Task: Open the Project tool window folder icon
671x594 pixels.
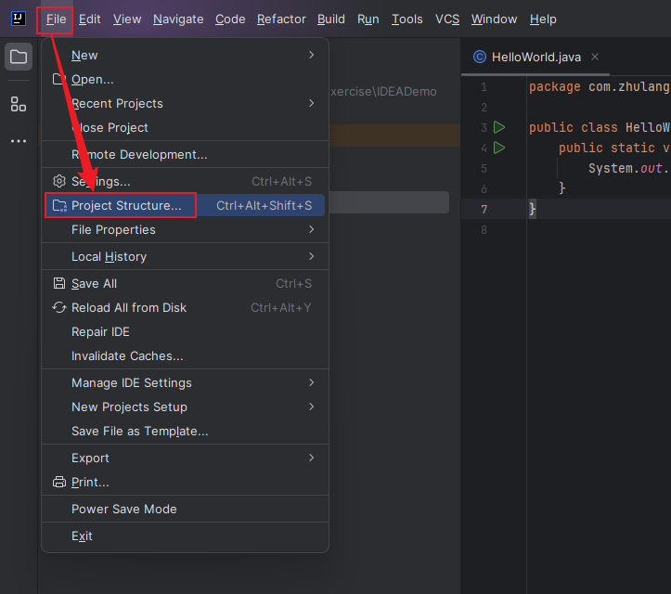Action: [x=19, y=58]
